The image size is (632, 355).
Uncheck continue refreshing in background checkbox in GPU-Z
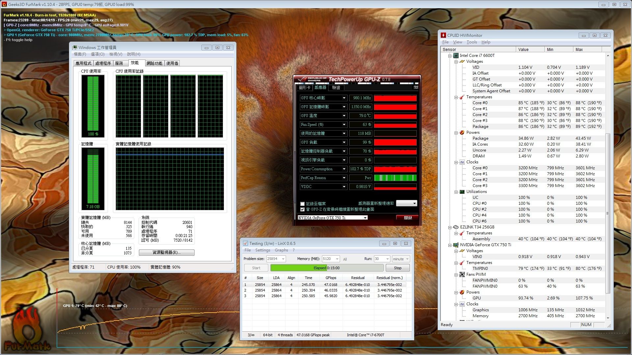click(302, 209)
